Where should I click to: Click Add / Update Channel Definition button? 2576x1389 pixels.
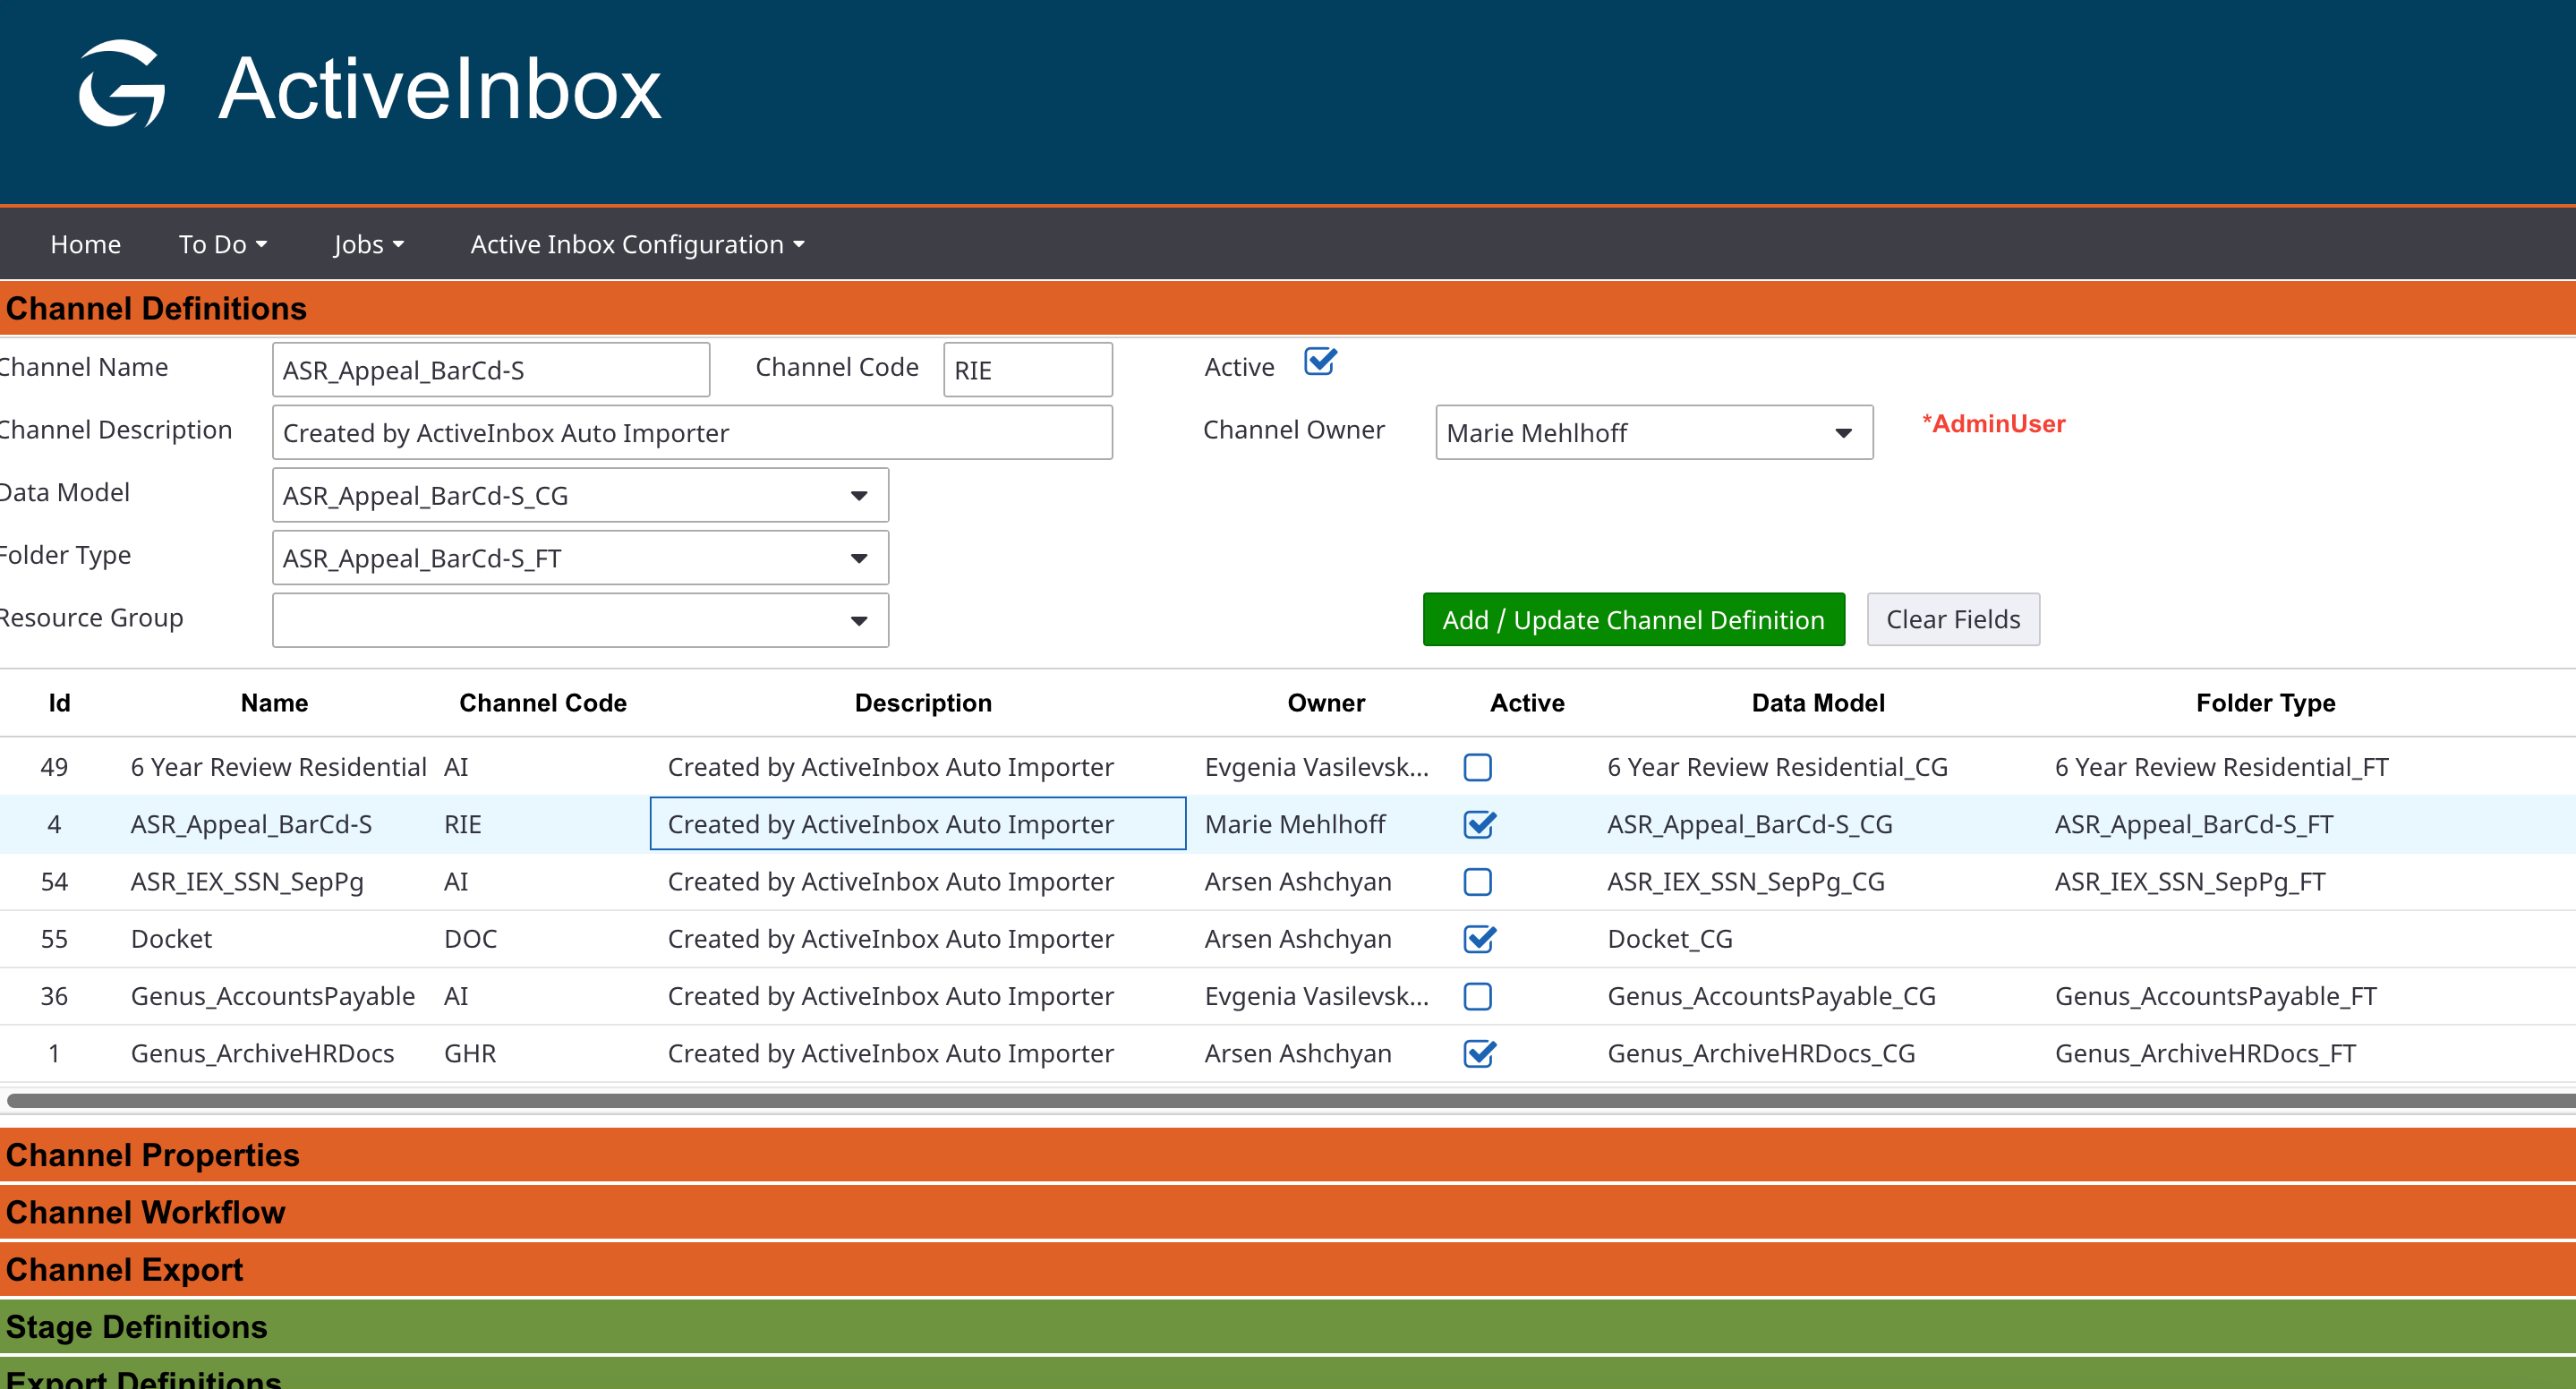coord(1632,620)
